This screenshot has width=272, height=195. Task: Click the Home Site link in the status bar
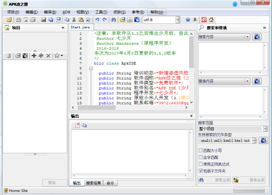tap(18, 191)
